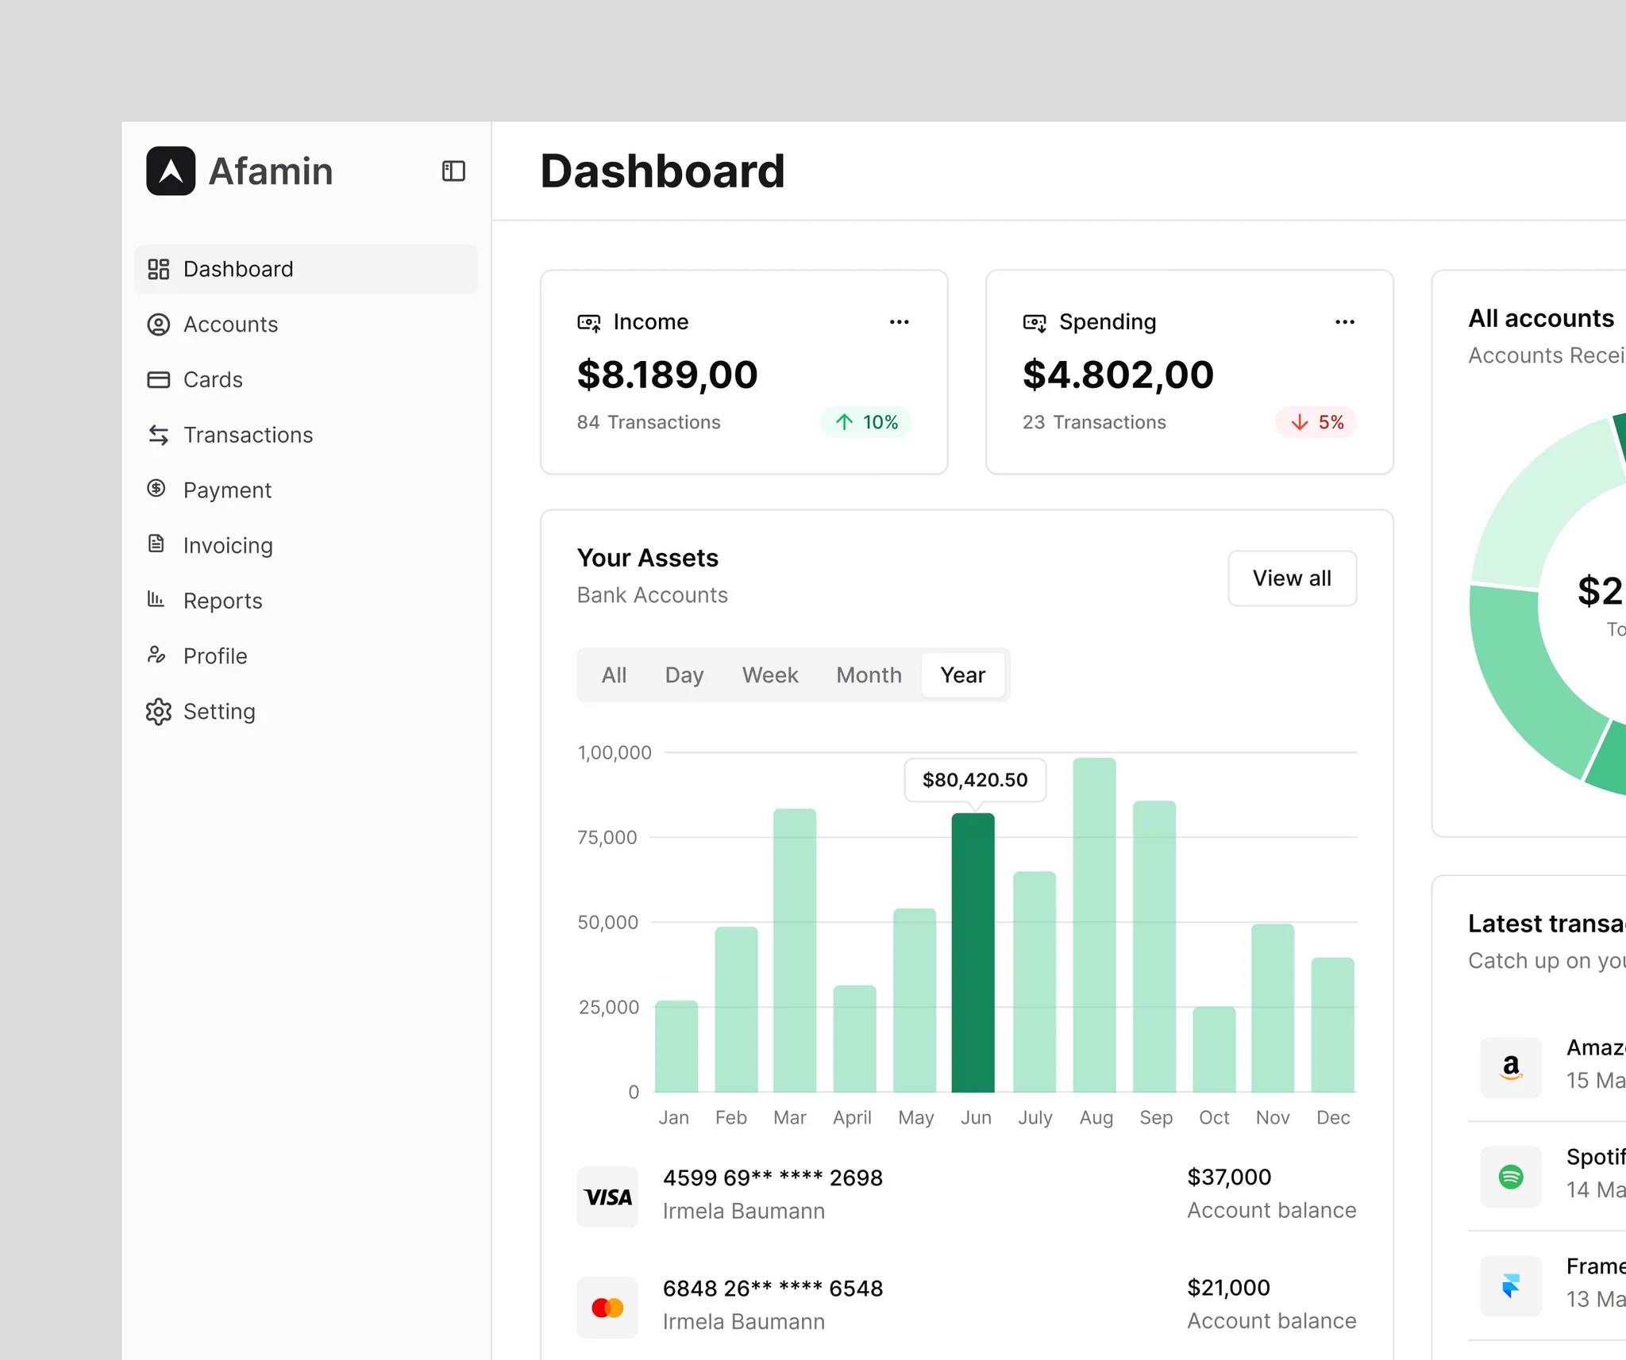The image size is (1626, 1360).
Task: Select the All time range tab
Action: [614, 675]
